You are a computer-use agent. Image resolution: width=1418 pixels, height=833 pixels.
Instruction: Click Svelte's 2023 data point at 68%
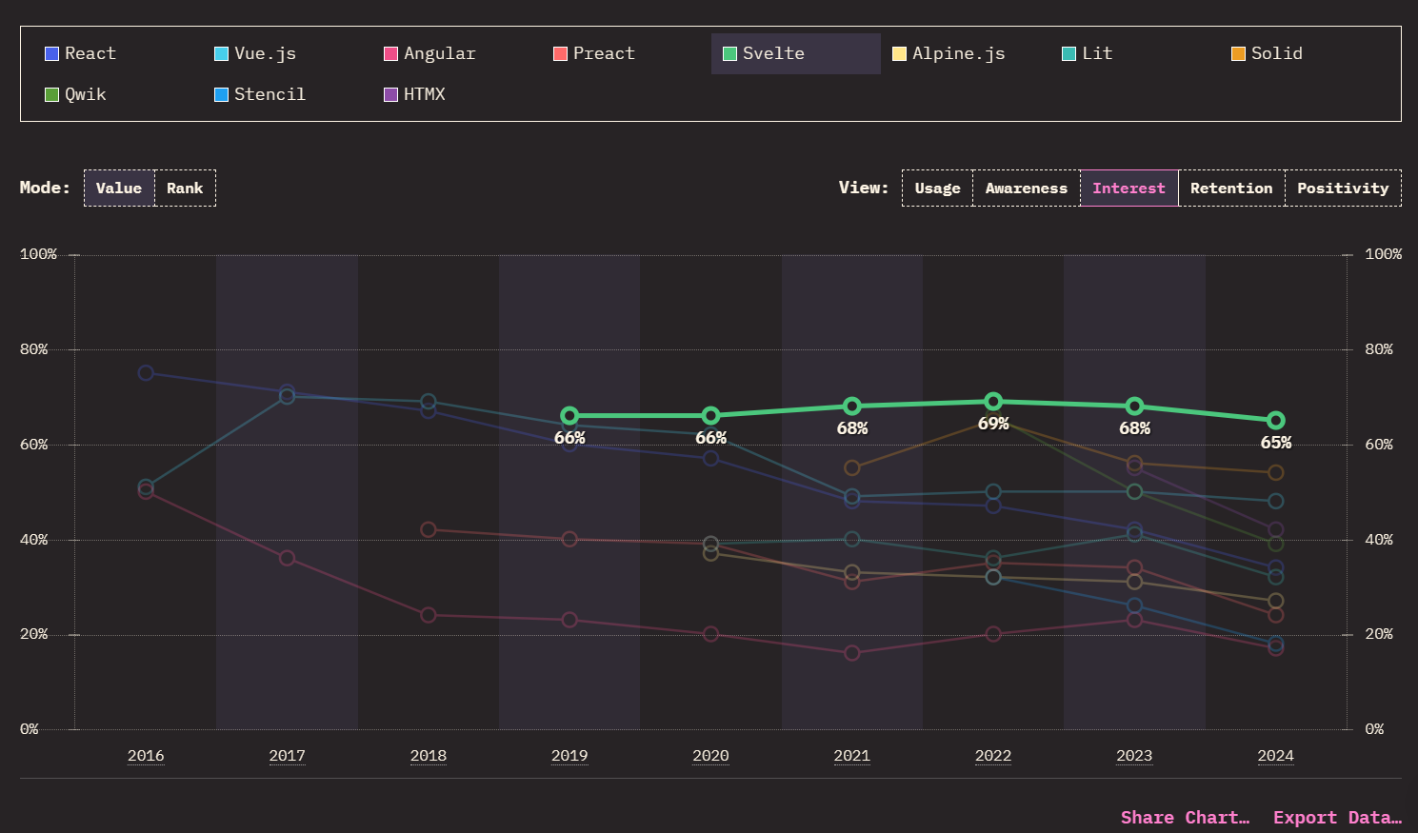tap(1134, 407)
